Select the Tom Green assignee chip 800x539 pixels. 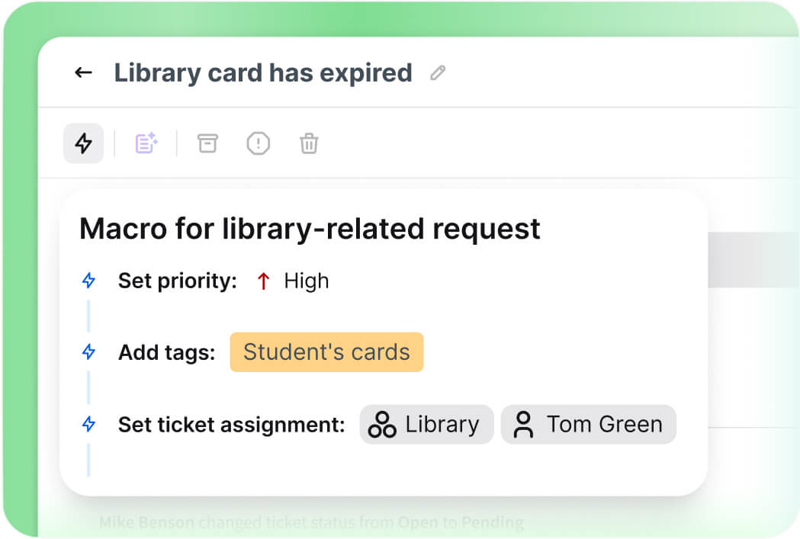pyautogui.click(x=588, y=424)
